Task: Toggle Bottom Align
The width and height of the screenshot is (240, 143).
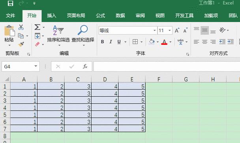Action: click(x=213, y=32)
